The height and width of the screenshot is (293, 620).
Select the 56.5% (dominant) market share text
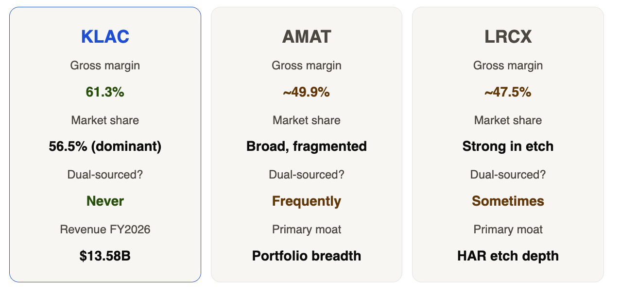click(x=105, y=146)
